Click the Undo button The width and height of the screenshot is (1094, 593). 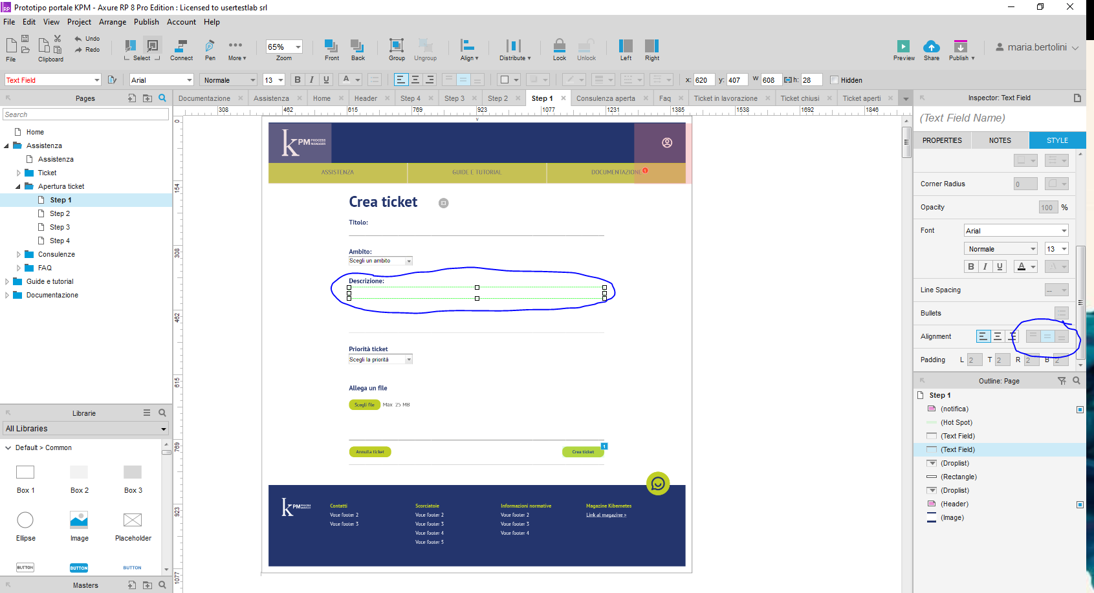pyautogui.click(x=87, y=38)
